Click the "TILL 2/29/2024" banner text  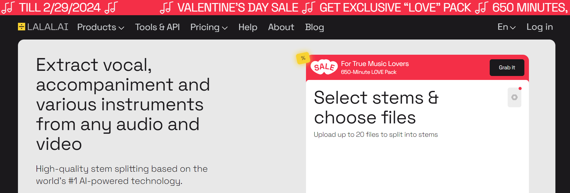(60, 8)
